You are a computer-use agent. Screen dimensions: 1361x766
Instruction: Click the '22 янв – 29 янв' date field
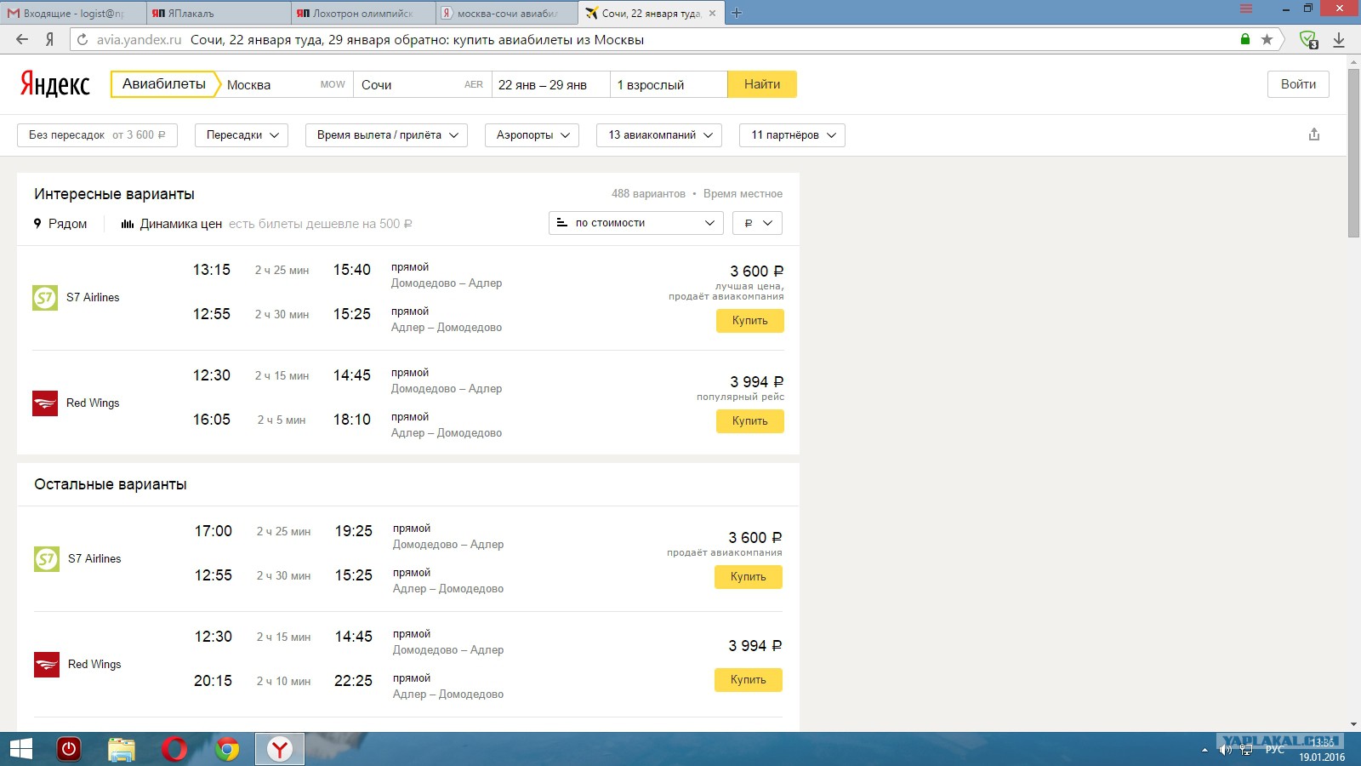pos(551,84)
